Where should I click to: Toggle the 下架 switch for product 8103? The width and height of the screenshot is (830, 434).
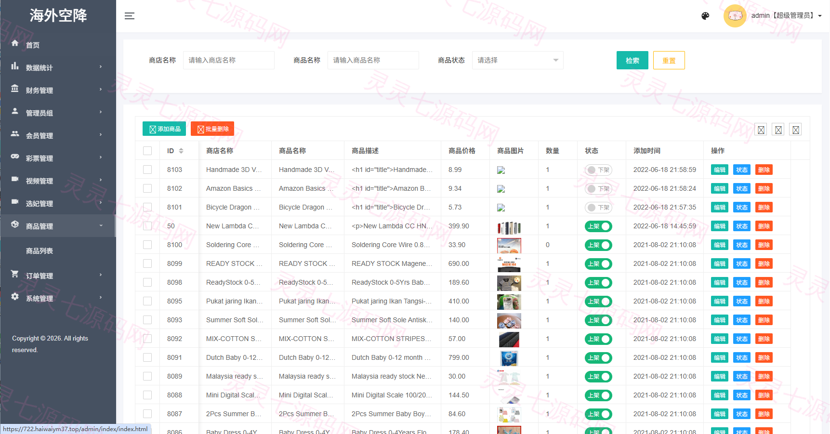[598, 170]
